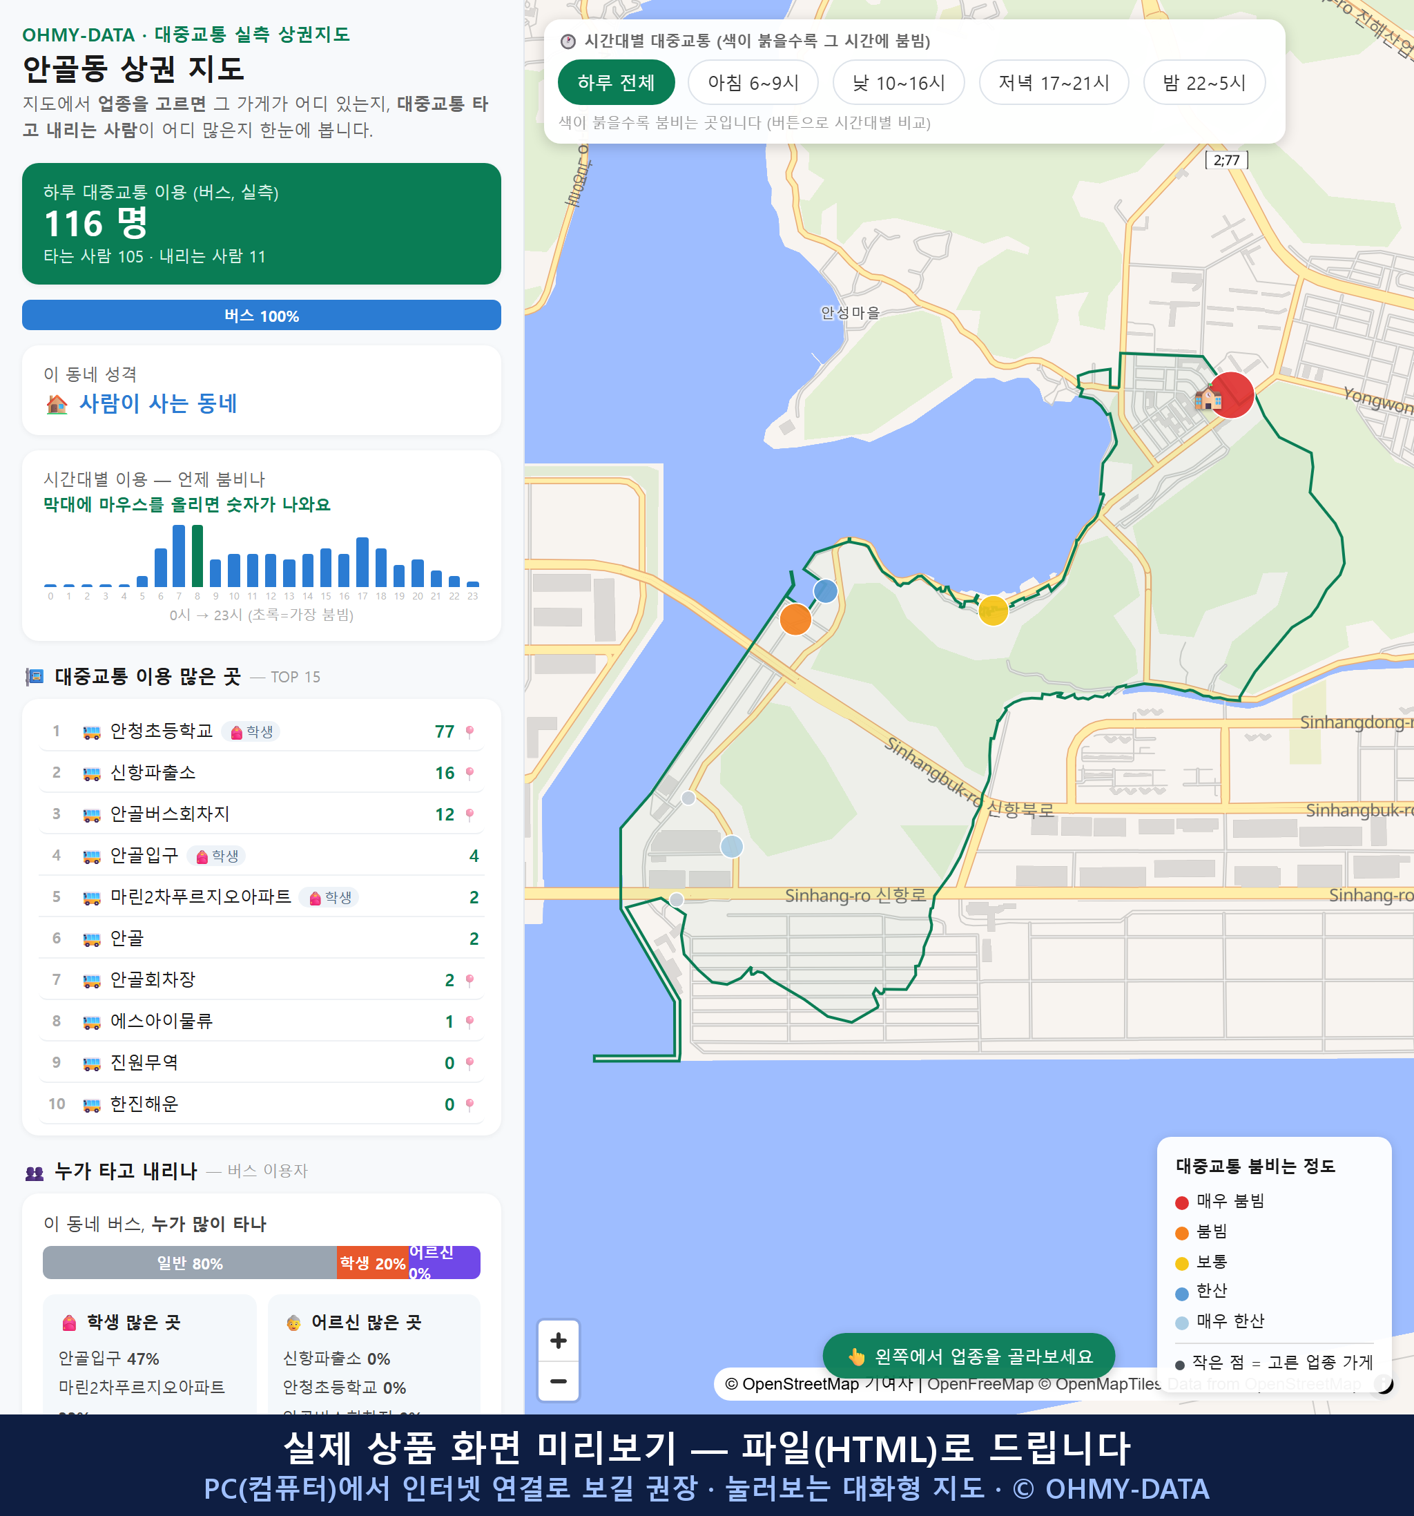The width and height of the screenshot is (1414, 1516).
Task: Click the house icon by 사람이 사는 동네
Action: [x=57, y=403]
